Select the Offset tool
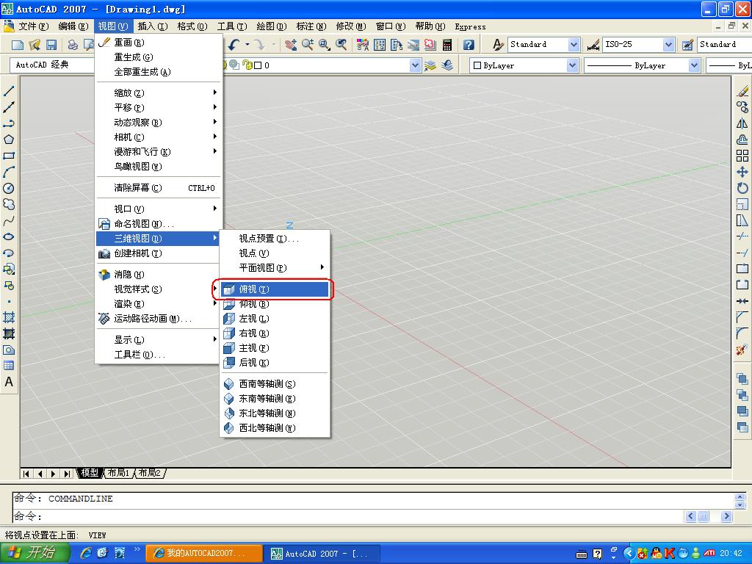This screenshot has width=752, height=564. click(742, 140)
